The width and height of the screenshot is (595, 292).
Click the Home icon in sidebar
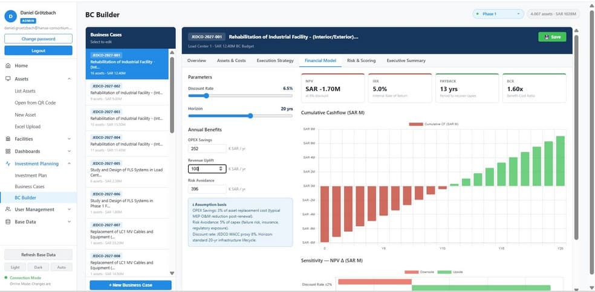(x=8, y=66)
